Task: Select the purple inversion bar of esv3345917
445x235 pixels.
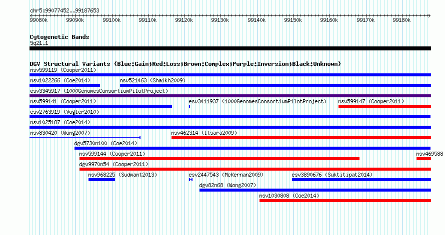Action: point(230,96)
